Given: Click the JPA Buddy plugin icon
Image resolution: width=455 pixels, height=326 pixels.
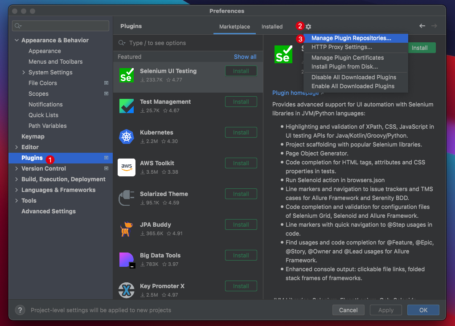Looking at the screenshot, I should pyautogui.click(x=127, y=229).
